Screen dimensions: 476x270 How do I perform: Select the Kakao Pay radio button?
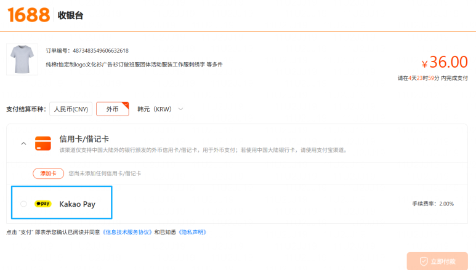pos(23,204)
